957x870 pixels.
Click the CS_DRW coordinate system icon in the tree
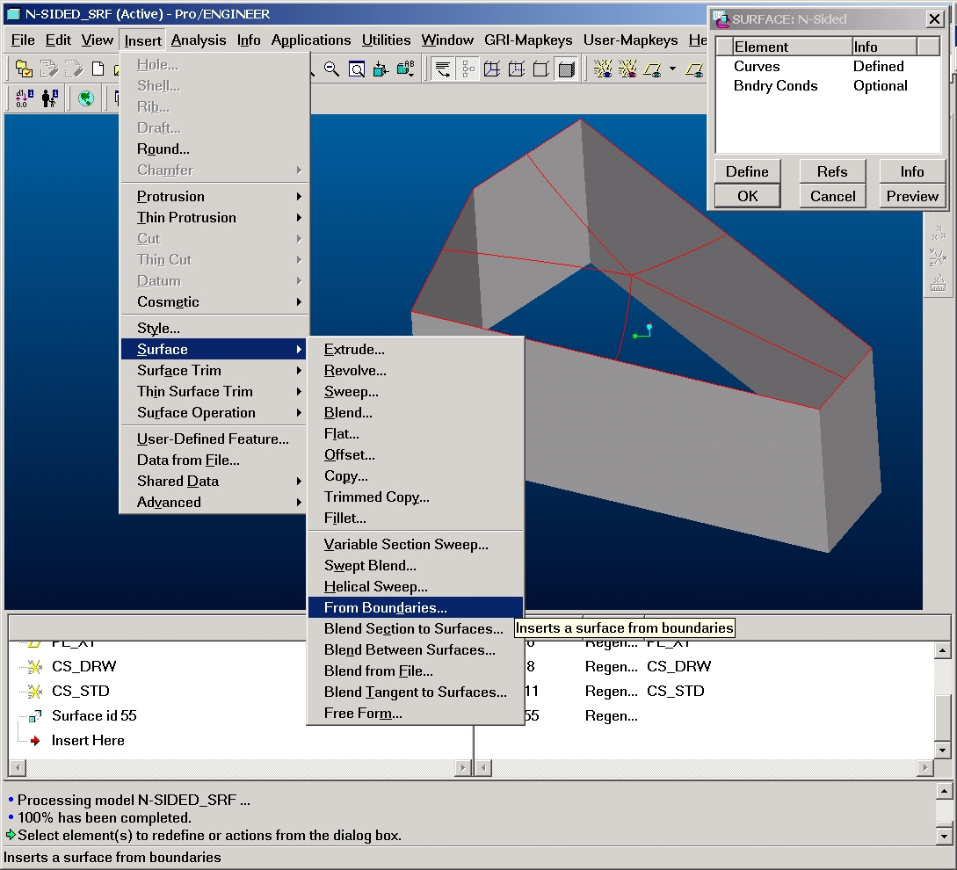coord(35,667)
